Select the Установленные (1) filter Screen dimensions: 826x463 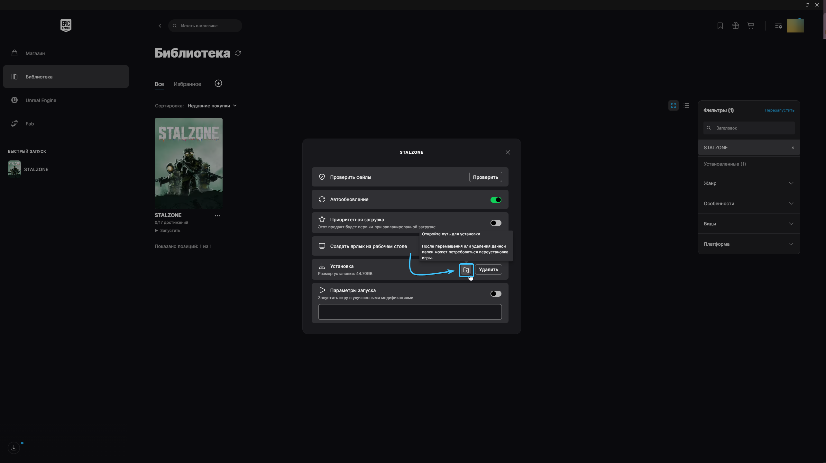(749, 164)
